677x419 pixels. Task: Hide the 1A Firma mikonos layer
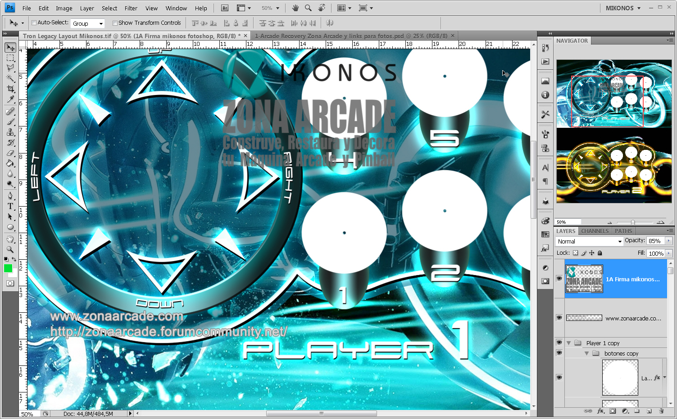[559, 279]
